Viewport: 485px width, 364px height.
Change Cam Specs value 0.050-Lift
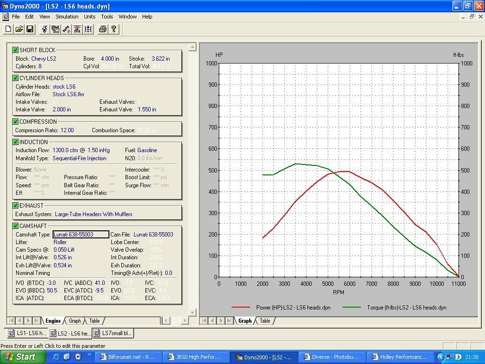click(x=64, y=250)
